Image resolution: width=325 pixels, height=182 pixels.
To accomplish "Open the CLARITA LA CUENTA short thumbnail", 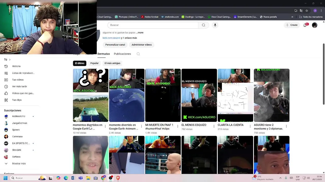I will tap(235, 95).
